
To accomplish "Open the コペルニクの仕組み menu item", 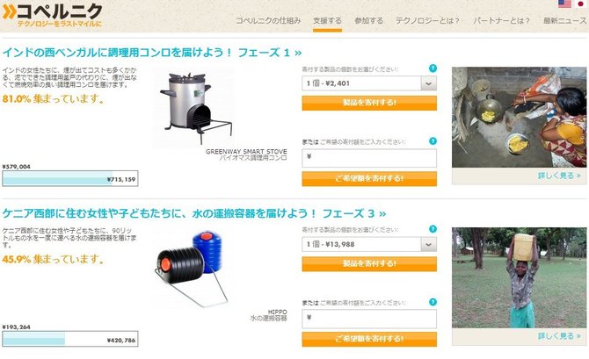I will 268,21.
